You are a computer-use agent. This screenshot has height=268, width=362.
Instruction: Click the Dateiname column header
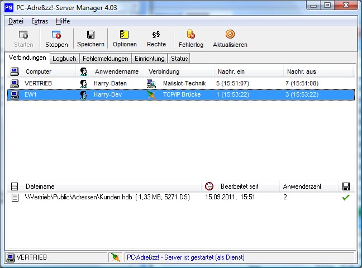pos(104,186)
